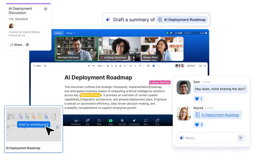Insert a link with the link icon
This screenshot has height=155, width=256.
click(x=131, y=66)
